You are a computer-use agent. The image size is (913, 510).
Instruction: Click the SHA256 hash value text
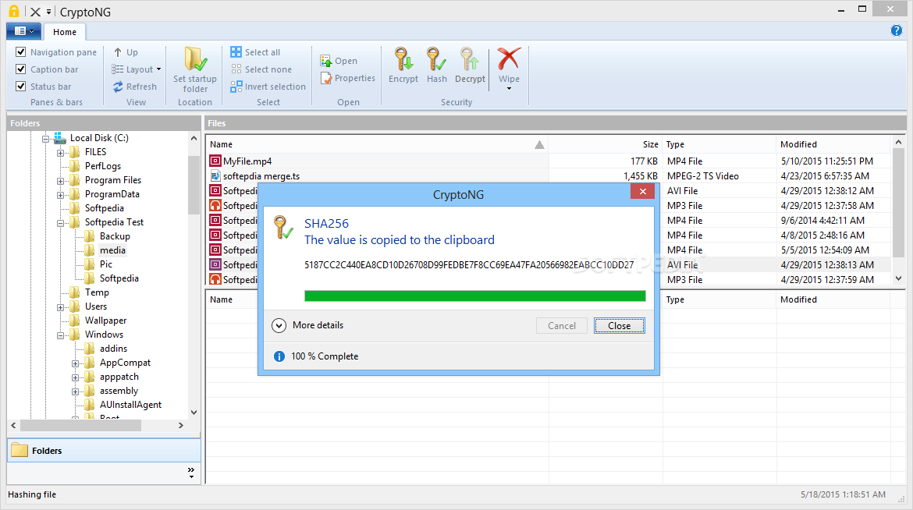[x=469, y=265]
